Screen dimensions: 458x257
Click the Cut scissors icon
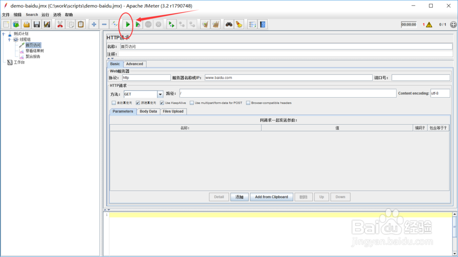click(x=60, y=25)
